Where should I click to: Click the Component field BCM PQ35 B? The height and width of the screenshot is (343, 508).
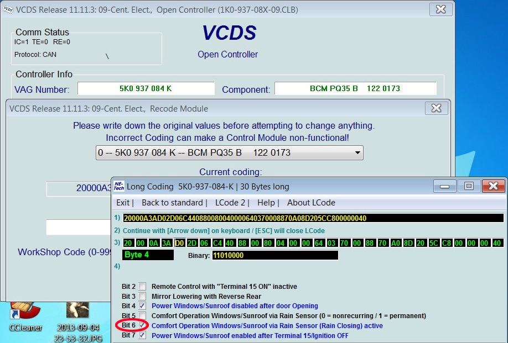tap(355, 88)
